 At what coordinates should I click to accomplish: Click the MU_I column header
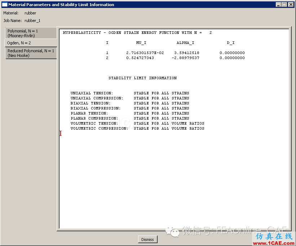[141, 43]
